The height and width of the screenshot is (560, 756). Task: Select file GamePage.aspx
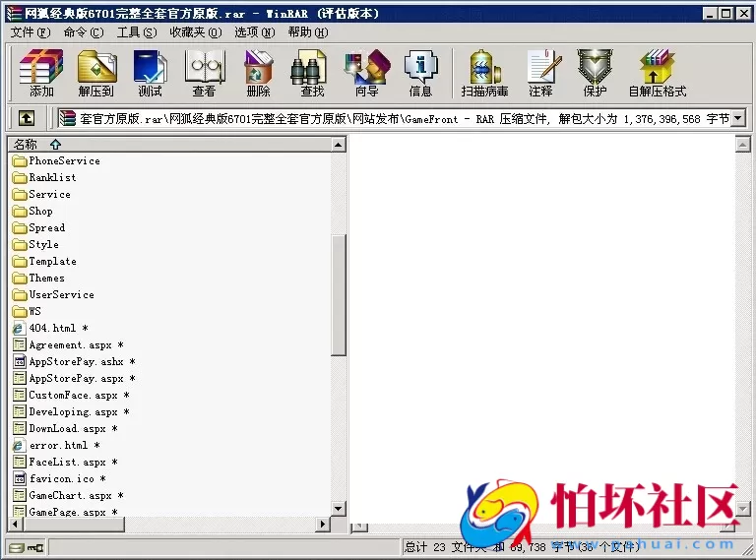pyautogui.click(x=65, y=512)
